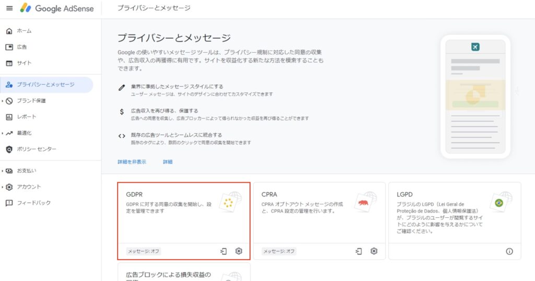Open 広告ブロックによる損失収益の card

[183, 272]
